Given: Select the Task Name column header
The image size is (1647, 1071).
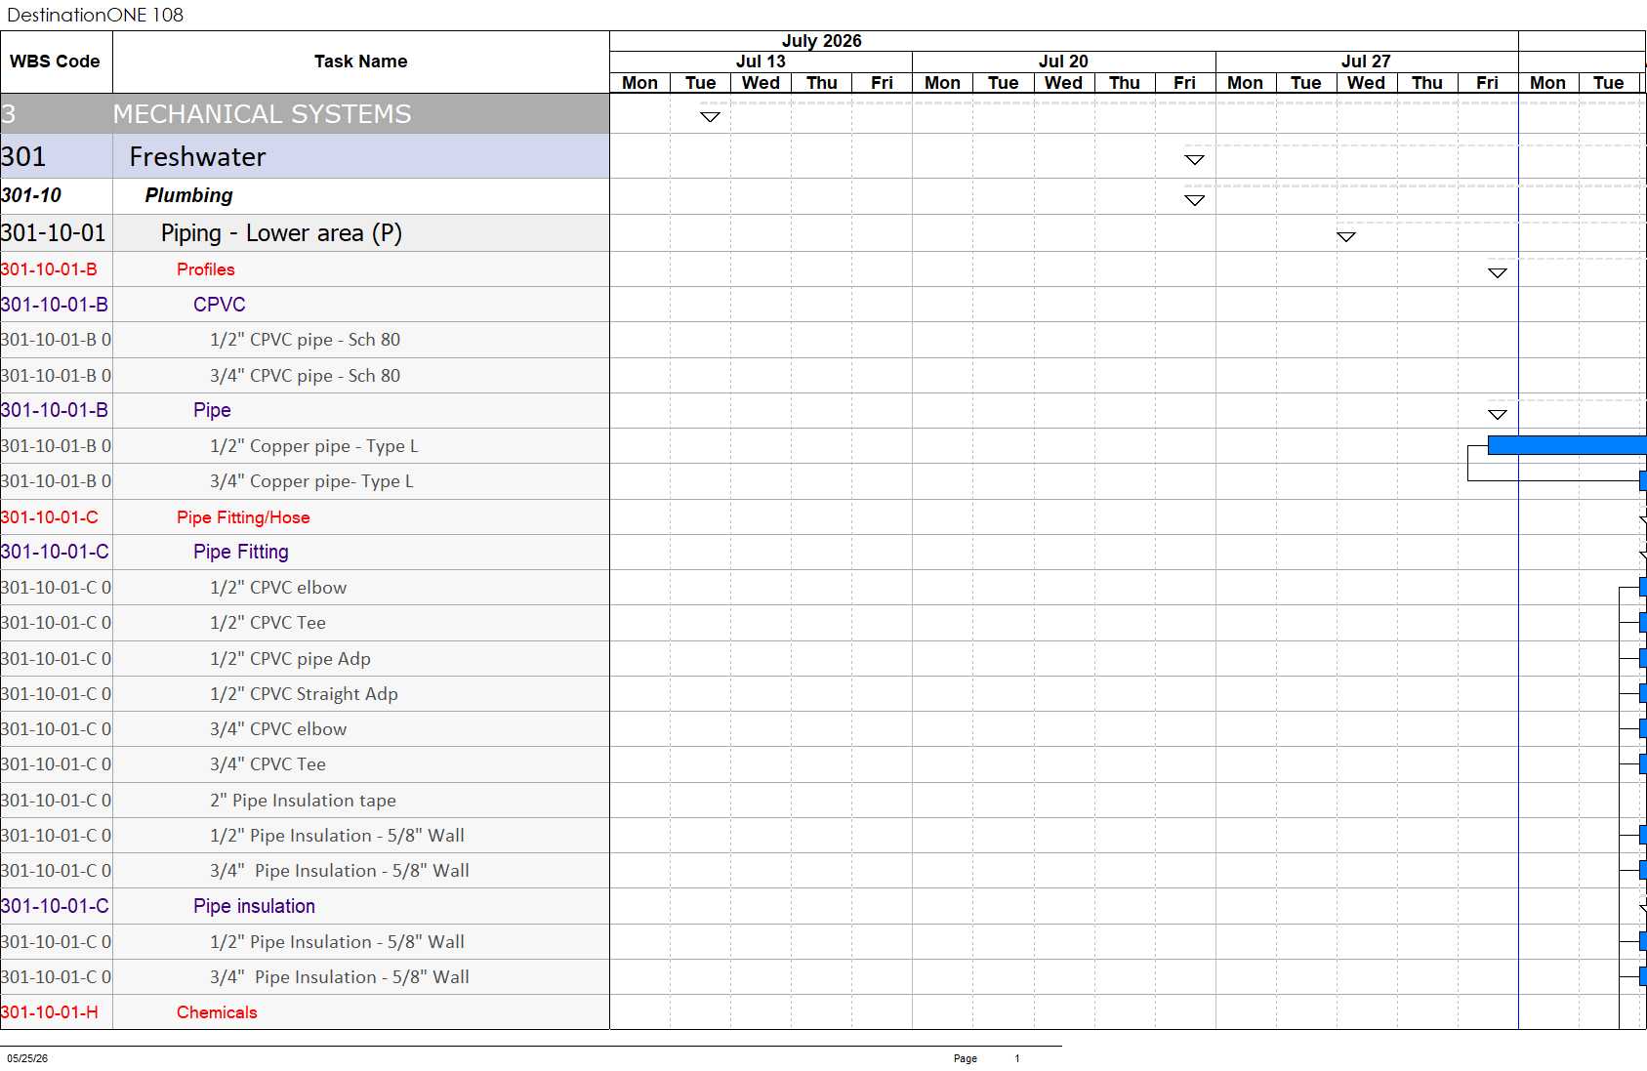Looking at the screenshot, I should pos(360,62).
